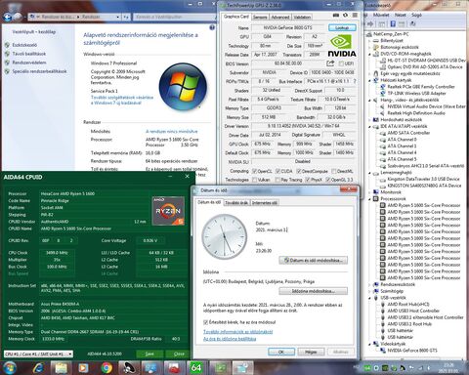
Task: Collapse the IDE ATA/ATAPI vezérlők node
Action: click(369, 126)
